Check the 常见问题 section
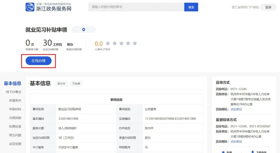This screenshot has height=153, width=280. pos(15,135)
